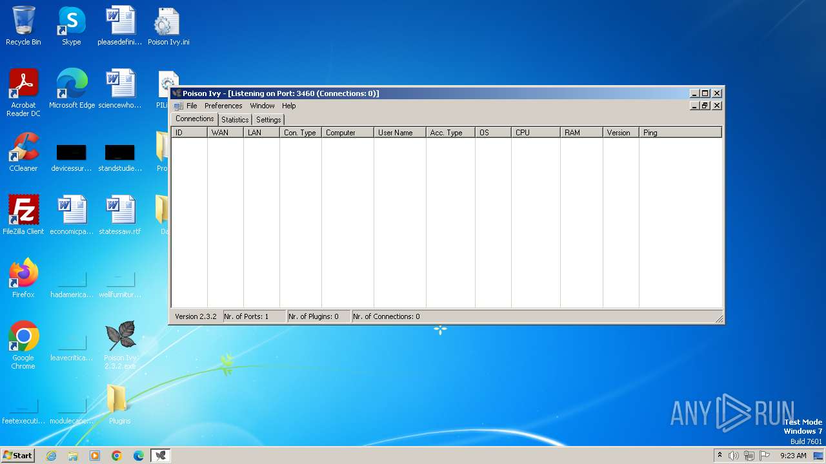The height and width of the screenshot is (464, 826).
Task: Click Version 2.3.2 in status bar
Action: point(196,316)
